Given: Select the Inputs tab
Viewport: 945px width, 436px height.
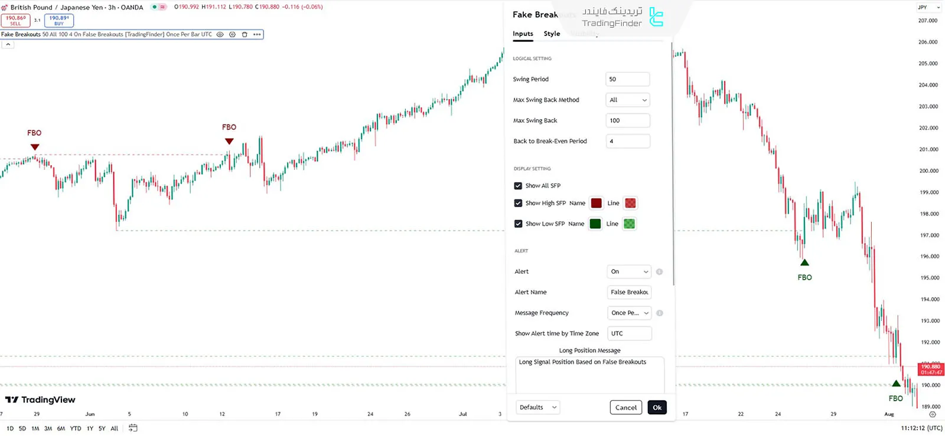Looking at the screenshot, I should click(x=523, y=34).
